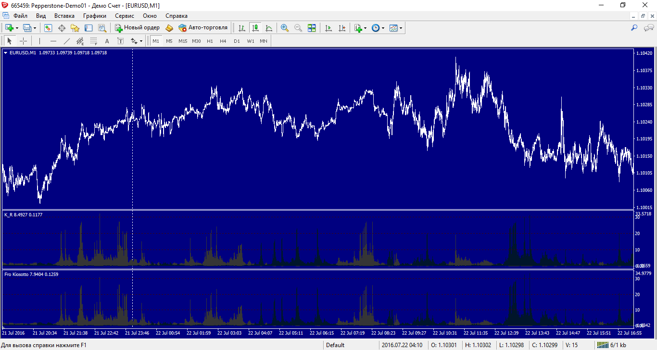Screen dimensions: 657x350
Task: Expand the Templates dropdown arrow
Action: pos(401,28)
